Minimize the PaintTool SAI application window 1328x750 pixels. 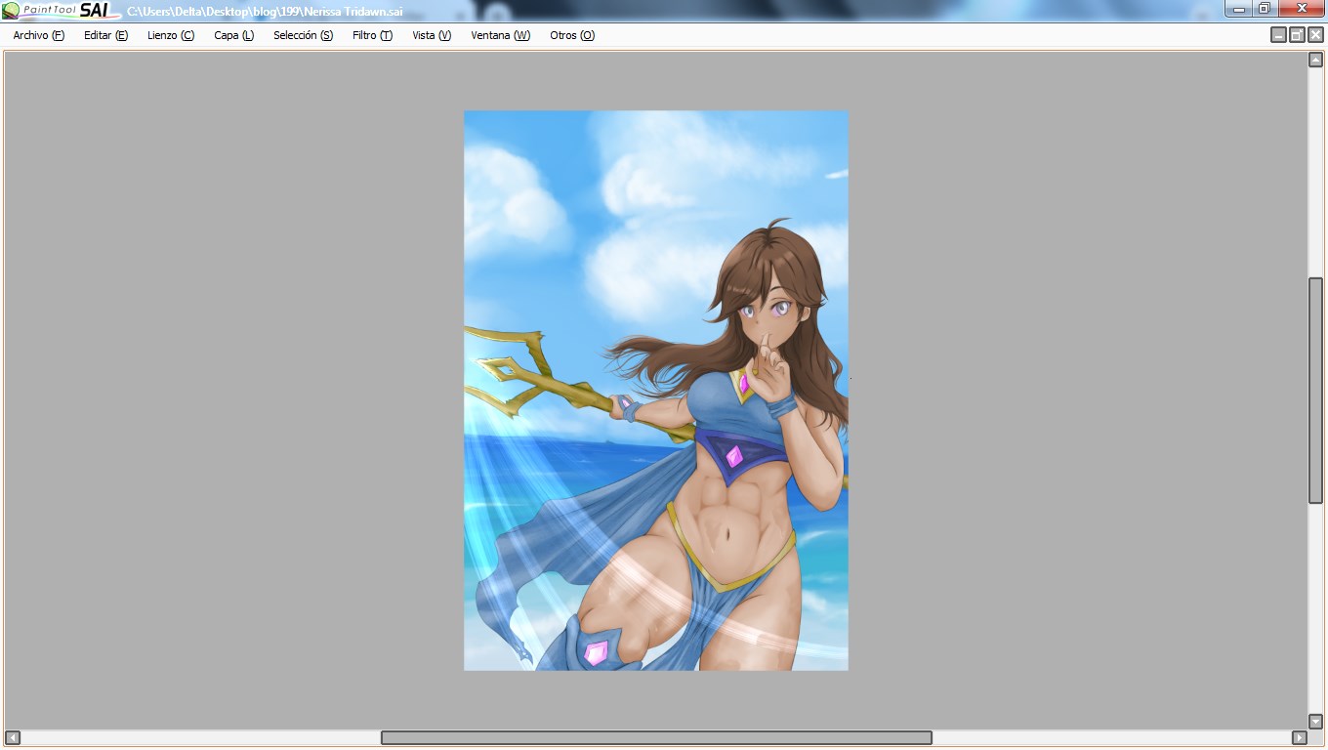pos(1239,9)
